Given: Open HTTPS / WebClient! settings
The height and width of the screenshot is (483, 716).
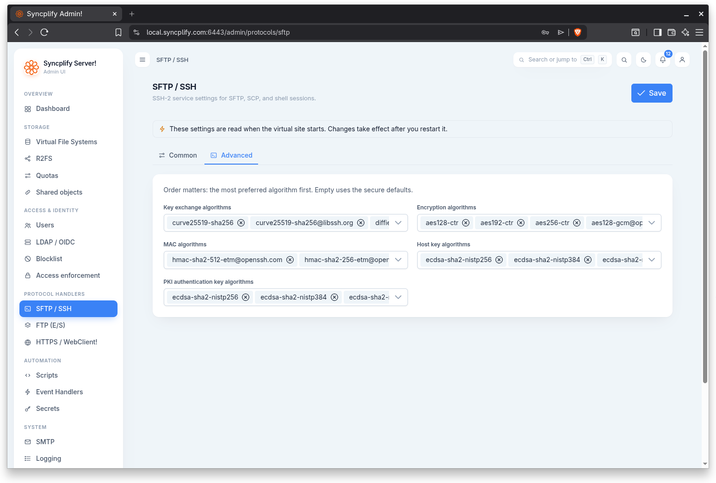Looking at the screenshot, I should pyautogui.click(x=68, y=342).
